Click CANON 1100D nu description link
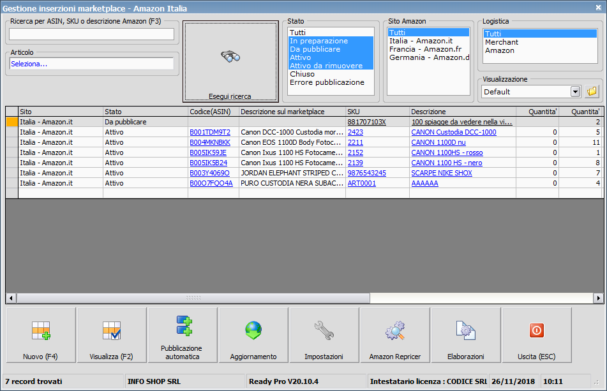This screenshot has height=391, width=607. pyautogui.click(x=438, y=142)
